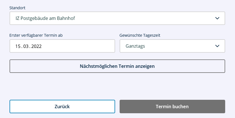Select the year '2022' in the date field
Screen dimensions: 235x118
(x=36, y=46)
